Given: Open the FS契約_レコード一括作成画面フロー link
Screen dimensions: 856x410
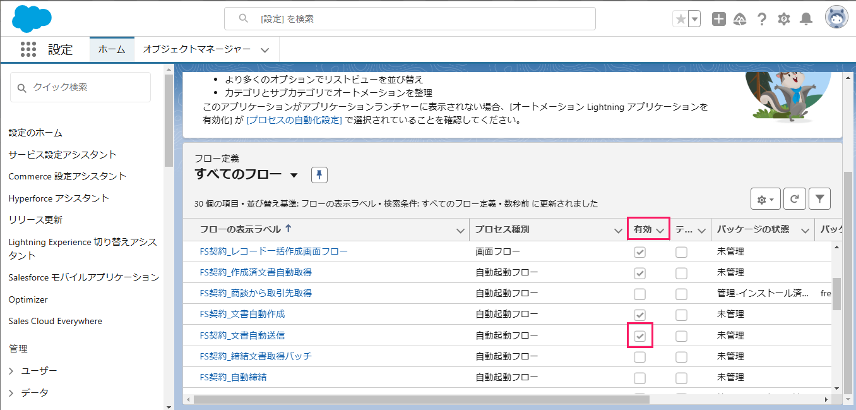Looking at the screenshot, I should (273, 251).
